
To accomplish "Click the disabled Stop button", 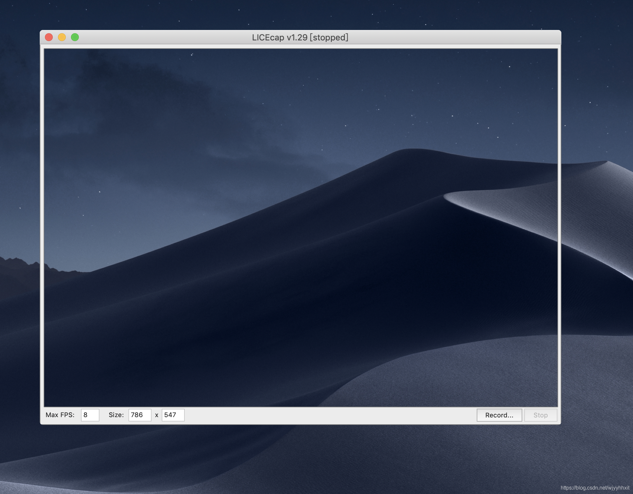I will pos(541,415).
